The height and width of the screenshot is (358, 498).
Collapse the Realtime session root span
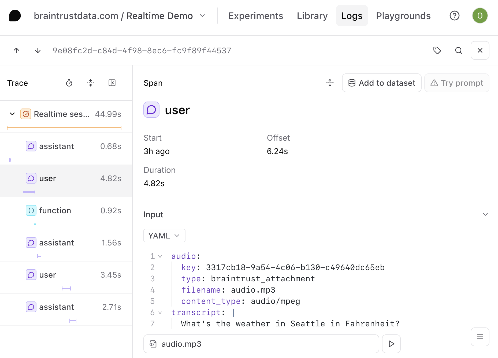click(12, 114)
